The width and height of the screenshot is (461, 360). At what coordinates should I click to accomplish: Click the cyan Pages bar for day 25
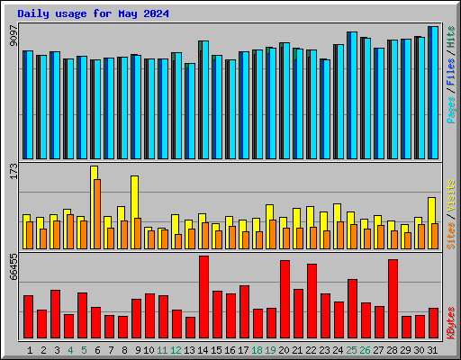(x=354, y=95)
